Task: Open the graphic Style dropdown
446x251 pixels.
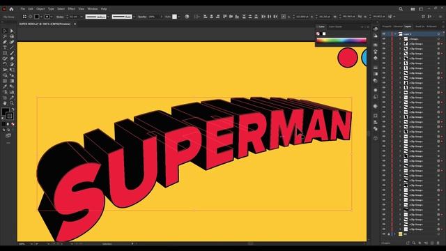Action: (179, 17)
